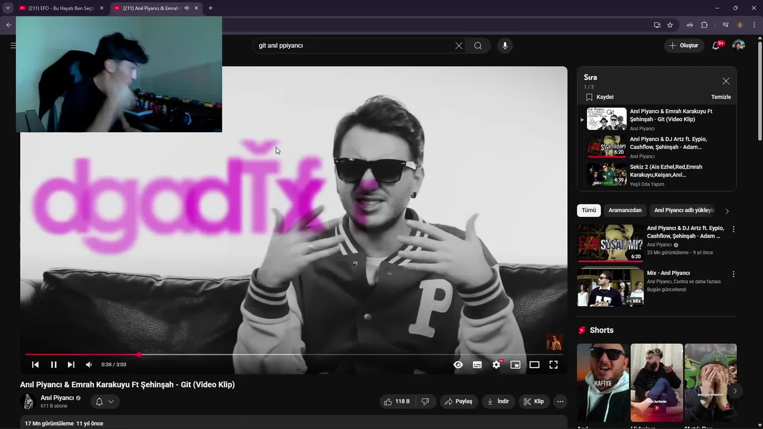Install app icon in address bar
763x429 pixels.
(657, 25)
